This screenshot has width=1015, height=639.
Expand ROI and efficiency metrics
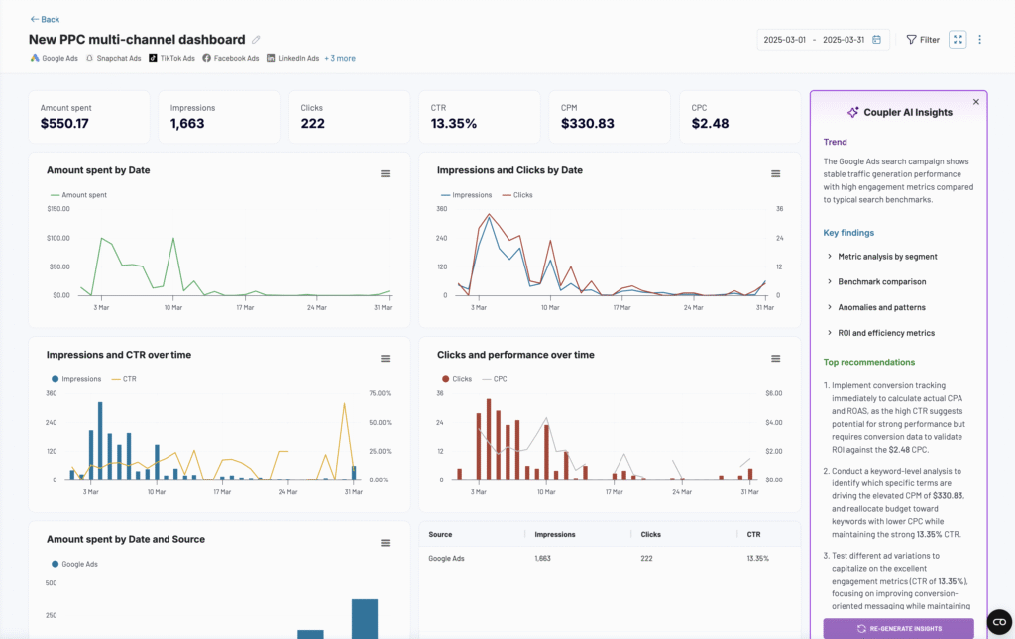880,333
